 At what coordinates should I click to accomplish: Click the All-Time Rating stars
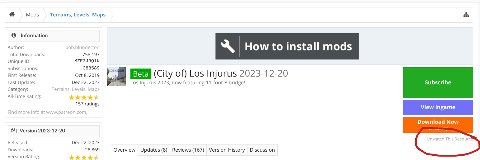[x=84, y=97]
